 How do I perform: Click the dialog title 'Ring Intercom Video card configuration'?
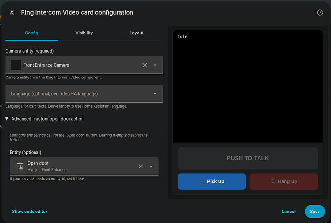pyautogui.click(x=77, y=12)
